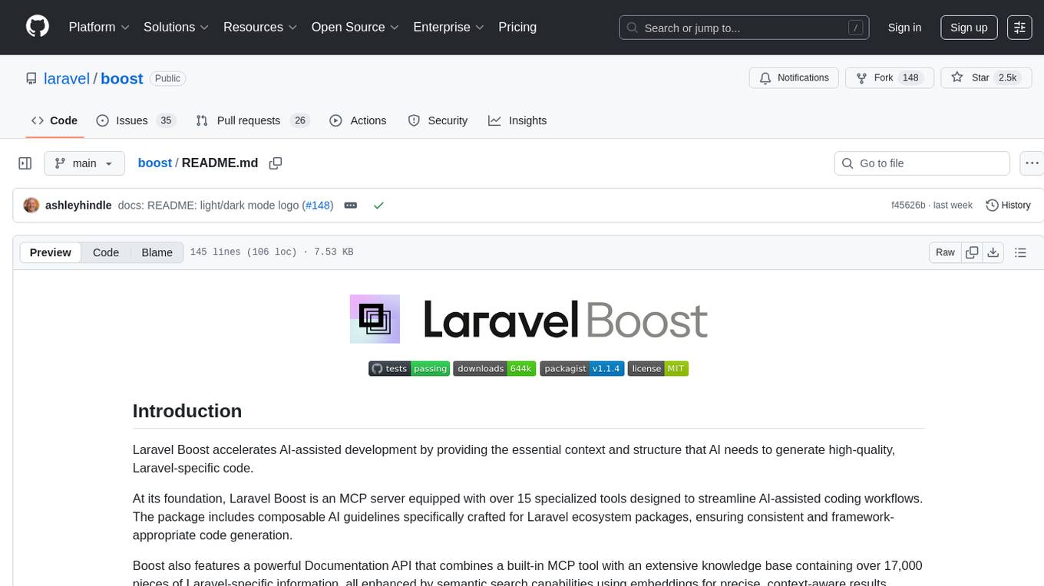Click the tests passing badge

[x=409, y=369]
